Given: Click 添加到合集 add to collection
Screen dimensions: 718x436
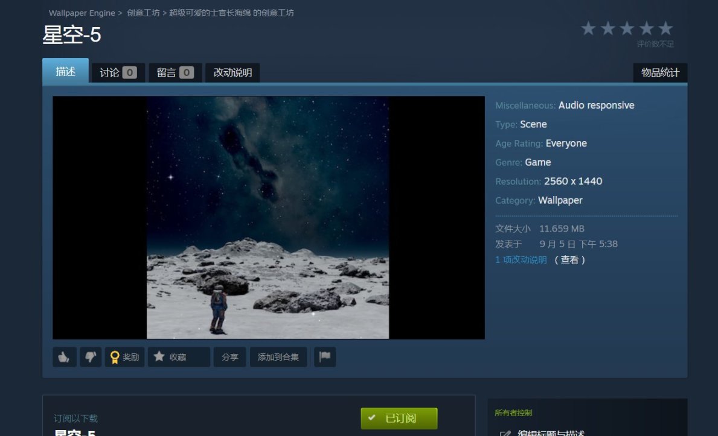Looking at the screenshot, I should click(x=278, y=357).
